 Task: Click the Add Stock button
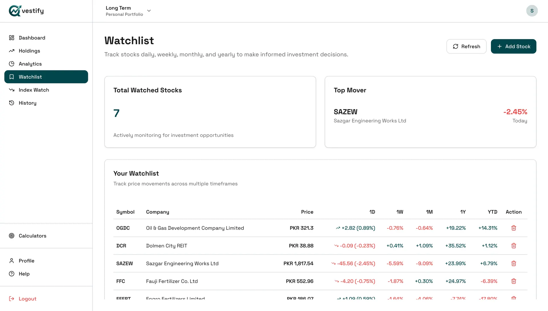click(513, 46)
